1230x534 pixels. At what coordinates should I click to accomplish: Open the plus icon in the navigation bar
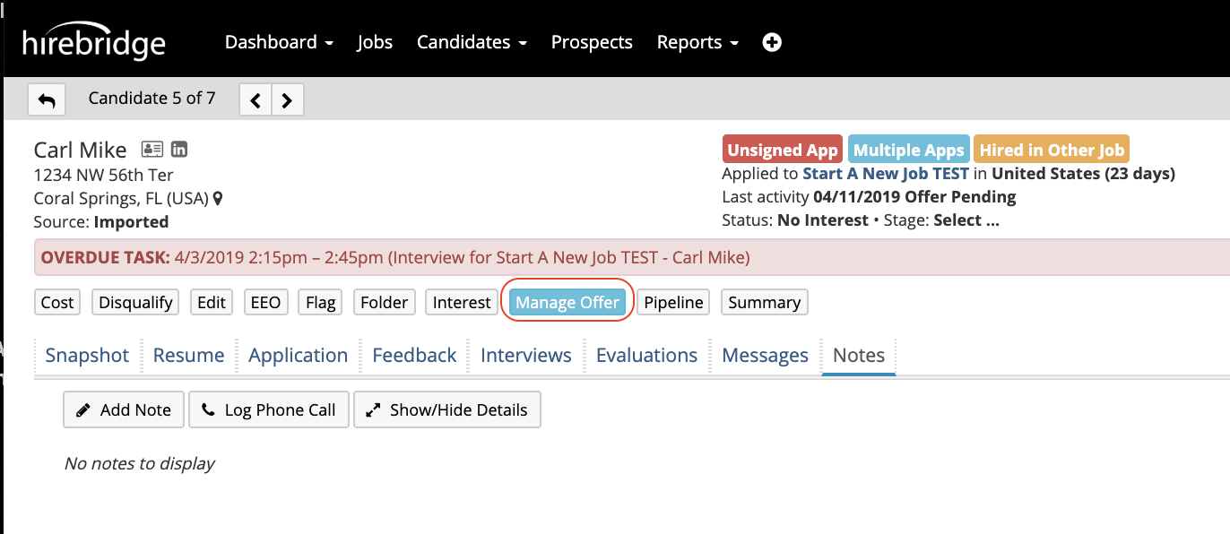(x=771, y=41)
